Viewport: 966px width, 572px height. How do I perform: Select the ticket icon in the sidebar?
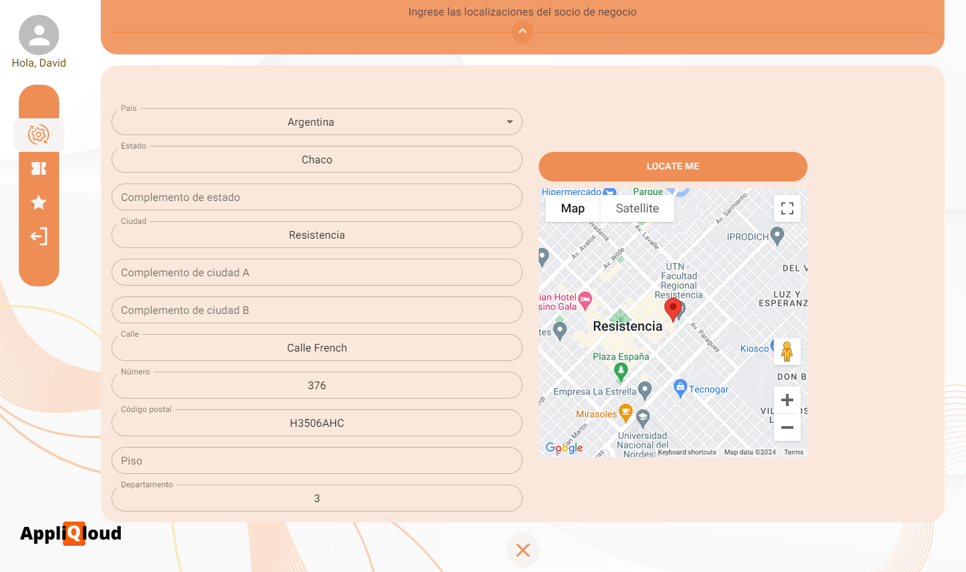[39, 169]
